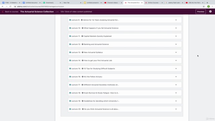Click the video type icon of Lecture 17
215x121 pixels.
pyautogui.click(x=82, y=85)
